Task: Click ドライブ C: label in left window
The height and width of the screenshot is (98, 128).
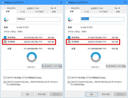Action: click(x=31, y=67)
